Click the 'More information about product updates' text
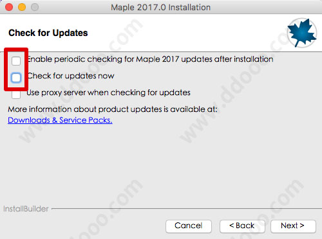Viewport: 322px width, 239px height. 113,109
